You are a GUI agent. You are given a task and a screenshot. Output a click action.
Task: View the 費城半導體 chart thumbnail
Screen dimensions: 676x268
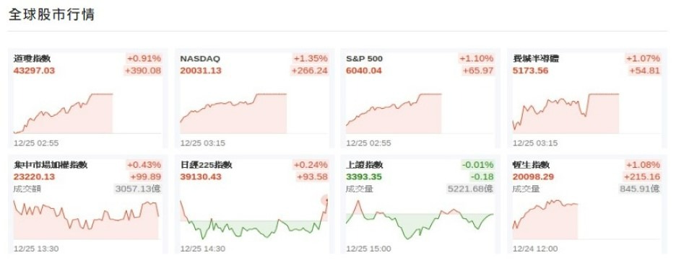click(x=586, y=114)
